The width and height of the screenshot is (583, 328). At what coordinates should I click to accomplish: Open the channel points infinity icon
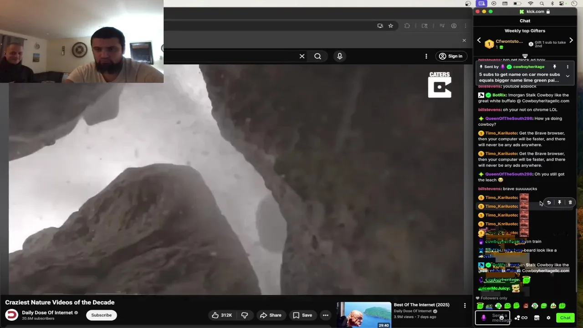(x=525, y=318)
